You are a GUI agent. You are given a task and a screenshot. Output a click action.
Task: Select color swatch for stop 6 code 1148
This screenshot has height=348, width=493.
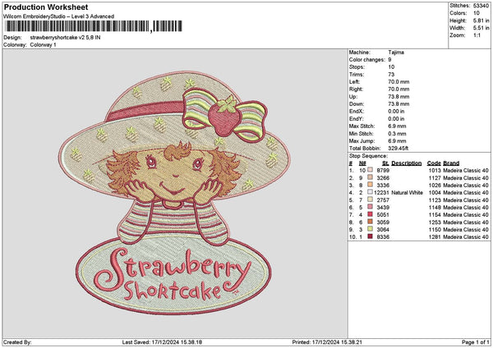(370, 207)
